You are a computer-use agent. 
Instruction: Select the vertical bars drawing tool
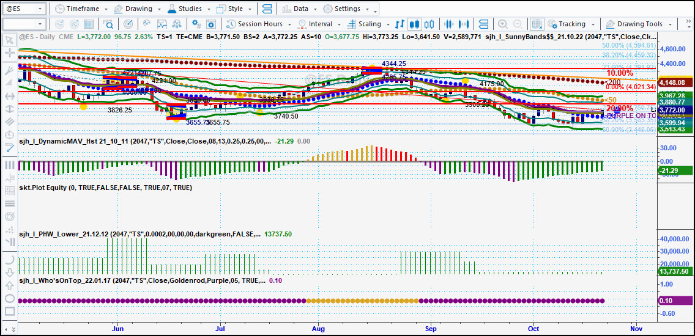pos(9,166)
